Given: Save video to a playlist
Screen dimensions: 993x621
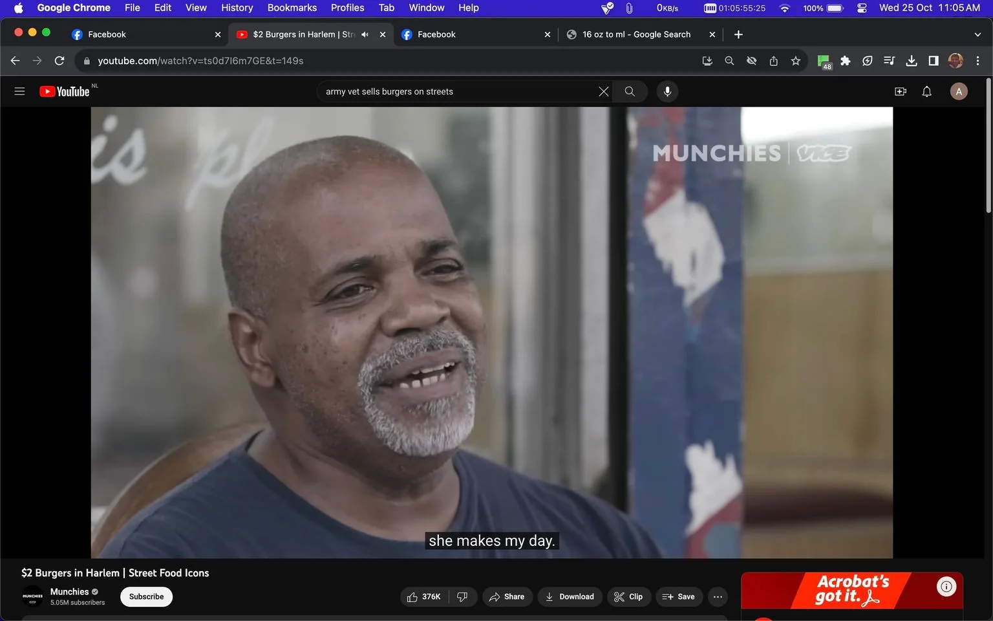Looking at the screenshot, I should (679, 596).
